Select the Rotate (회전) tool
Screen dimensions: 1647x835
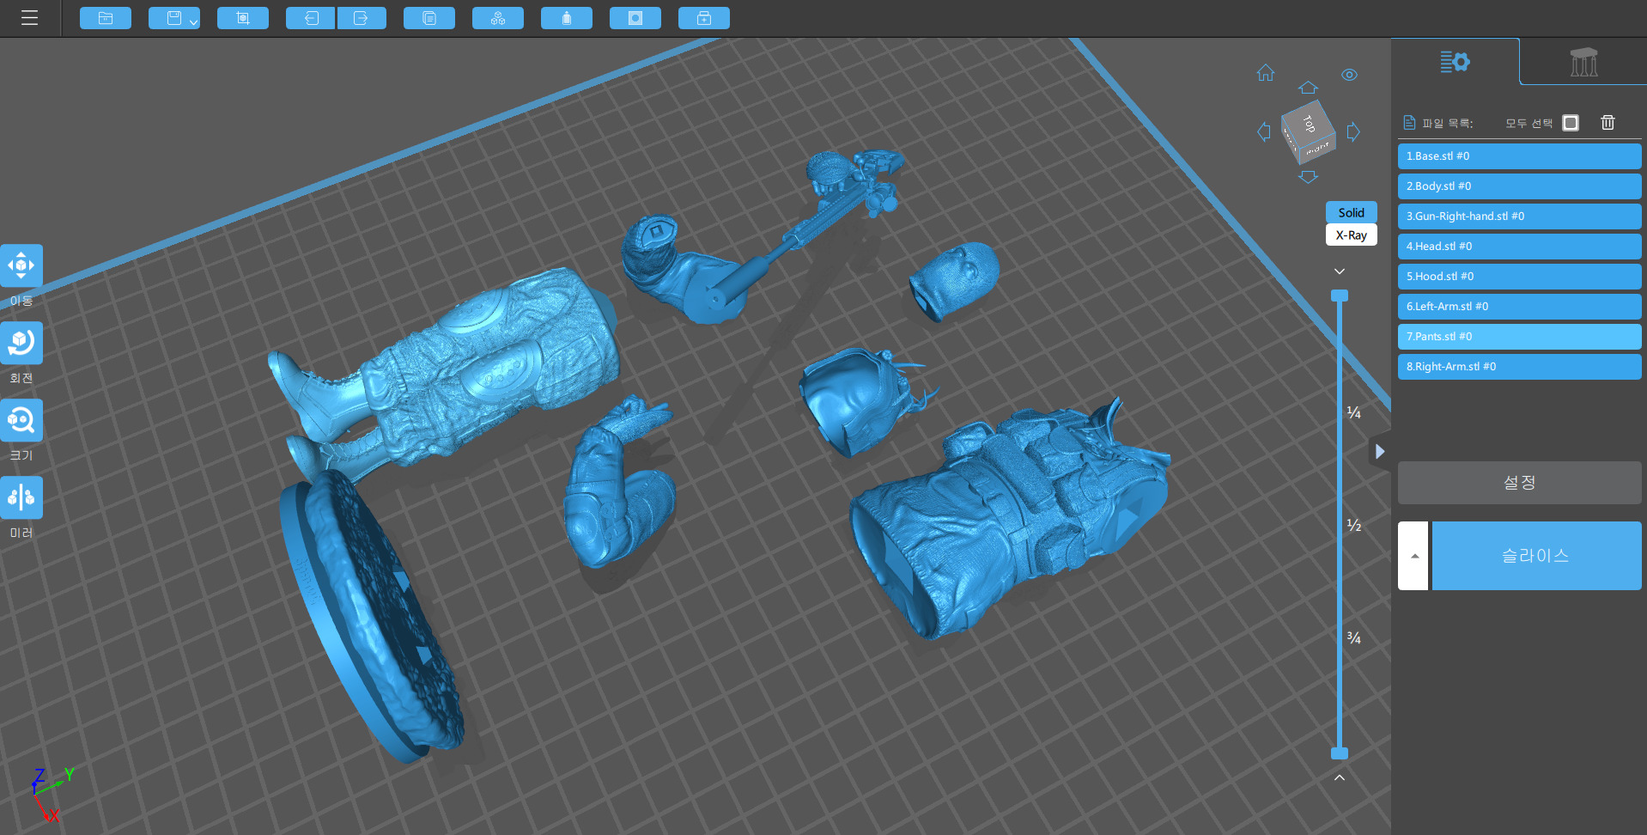coord(21,343)
